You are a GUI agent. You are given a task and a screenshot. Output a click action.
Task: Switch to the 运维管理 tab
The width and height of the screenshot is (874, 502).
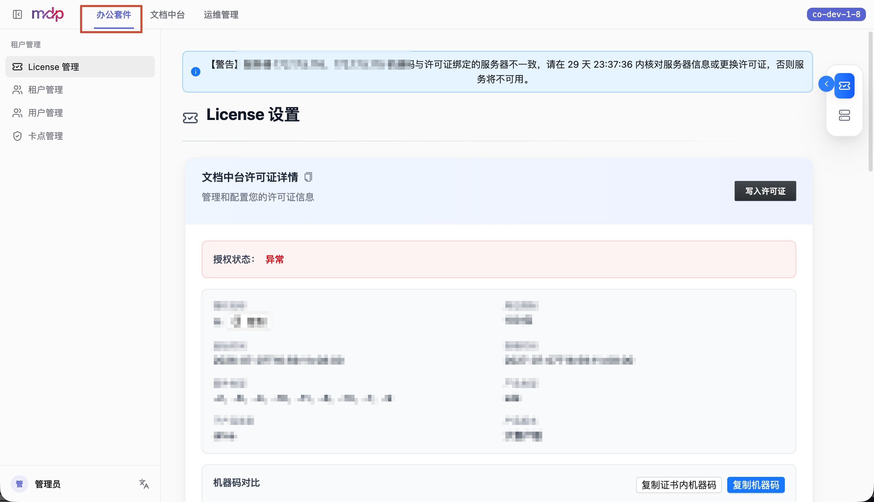click(x=221, y=14)
